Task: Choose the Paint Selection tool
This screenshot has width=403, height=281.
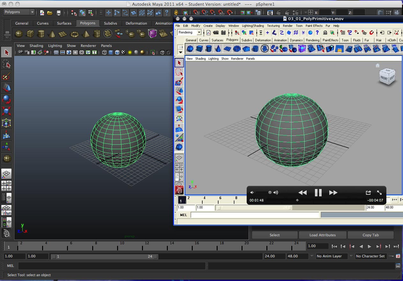Action: (7, 76)
